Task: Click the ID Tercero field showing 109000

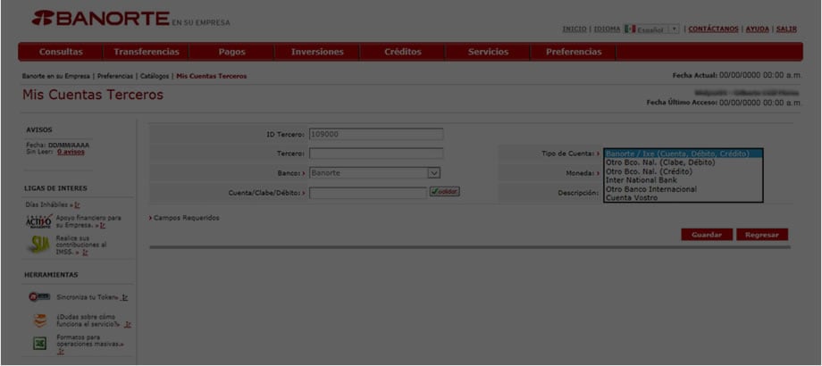Action: tap(376, 135)
